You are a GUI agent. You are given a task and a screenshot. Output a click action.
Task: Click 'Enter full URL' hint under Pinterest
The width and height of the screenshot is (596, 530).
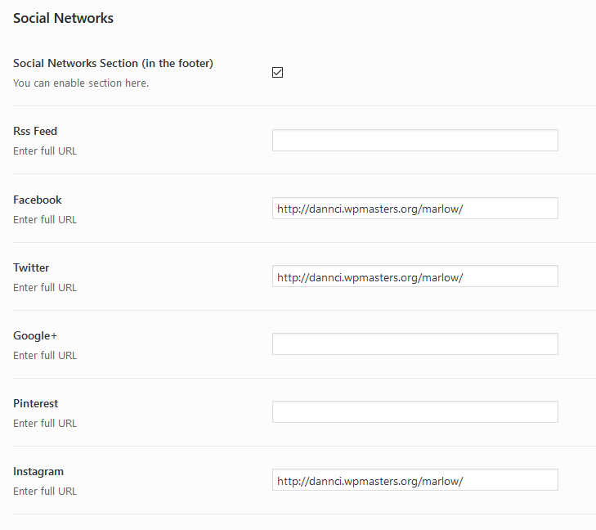tap(45, 423)
